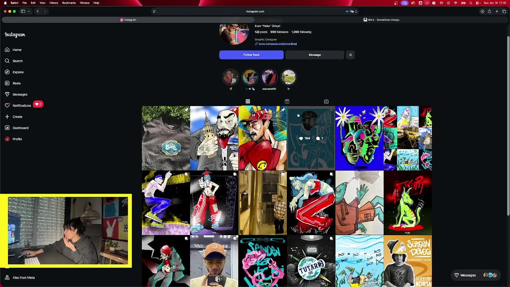Open floating Messages panel at bottom right
This screenshot has width=510, height=287.
tap(476, 275)
